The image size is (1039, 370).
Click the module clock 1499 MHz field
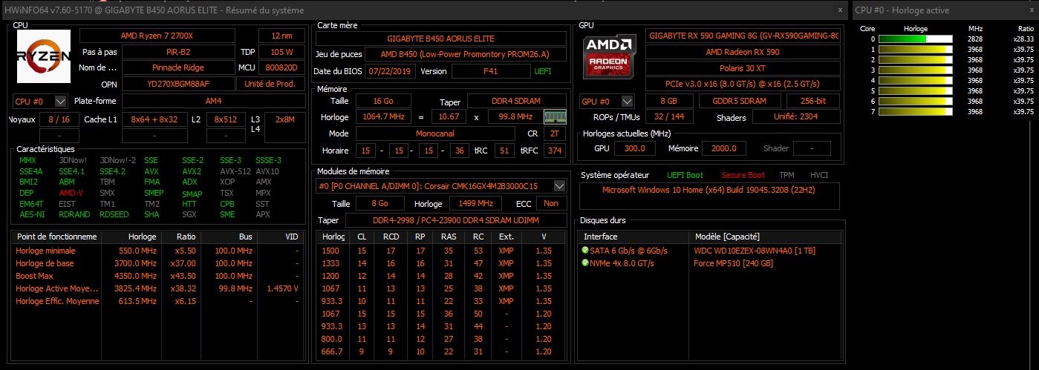475,203
